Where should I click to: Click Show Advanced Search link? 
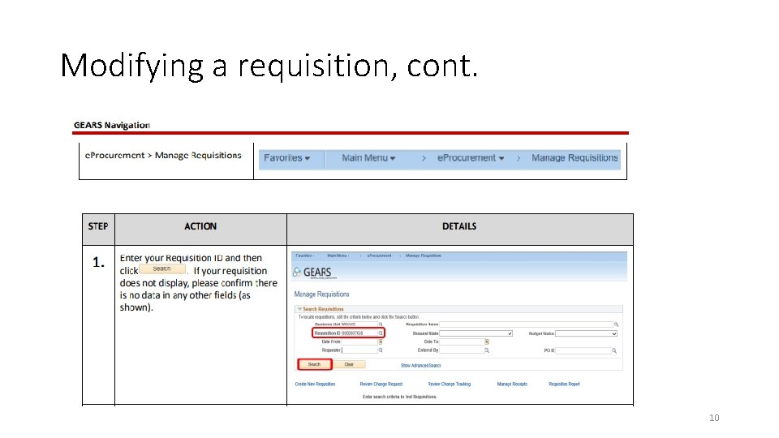421,366
